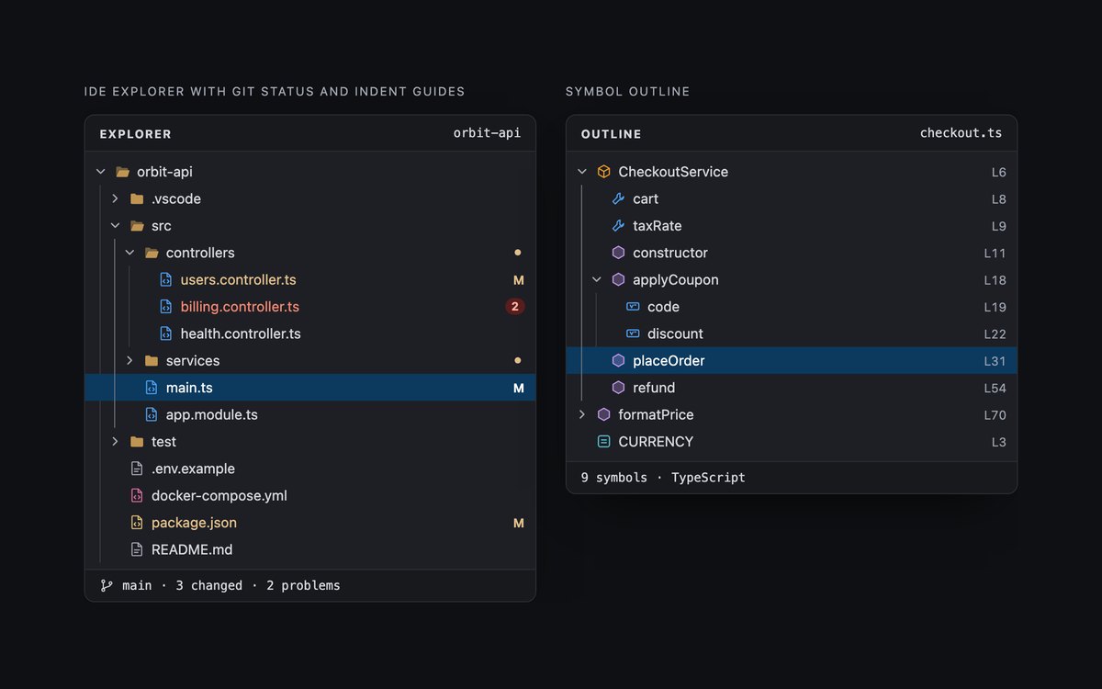
Task: Jump to the refund method
Action: [x=792, y=388]
